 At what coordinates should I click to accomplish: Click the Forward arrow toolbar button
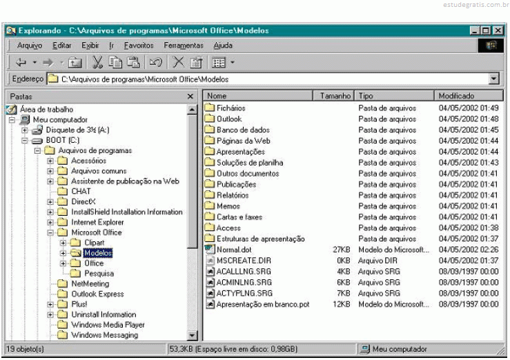point(48,62)
